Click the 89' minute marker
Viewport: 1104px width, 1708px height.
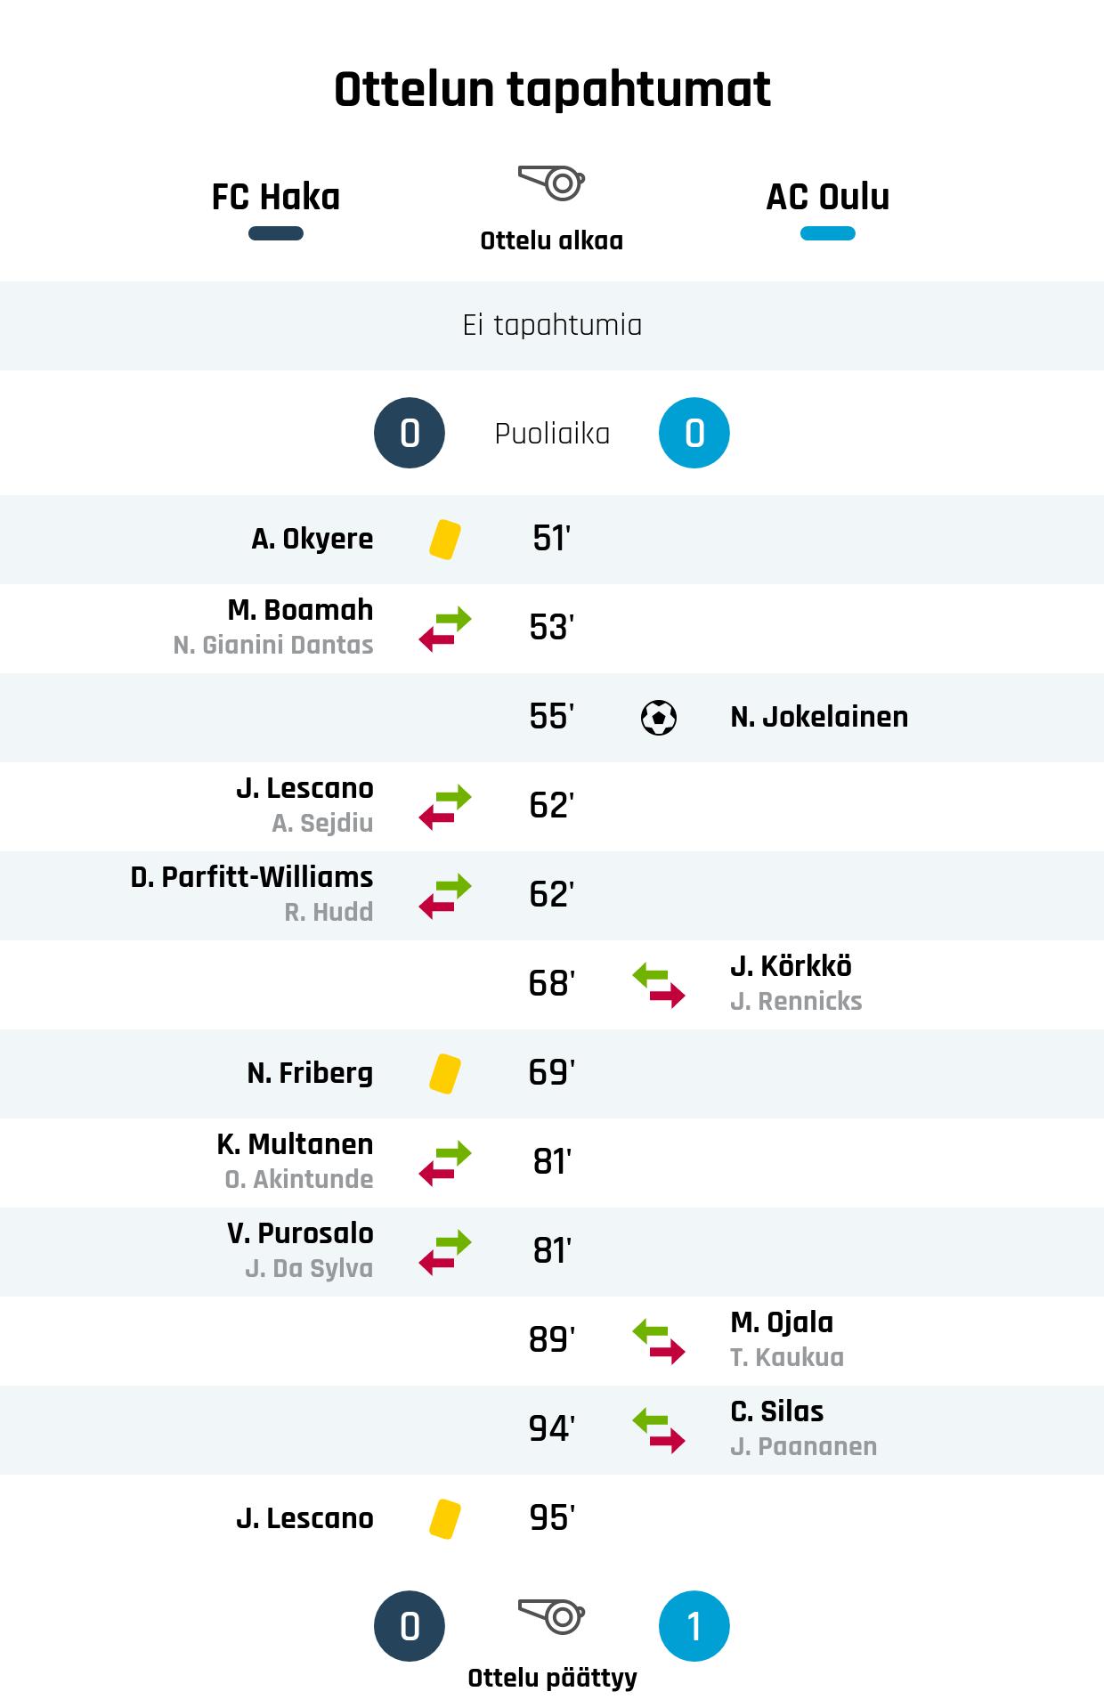pyautogui.click(x=552, y=1340)
